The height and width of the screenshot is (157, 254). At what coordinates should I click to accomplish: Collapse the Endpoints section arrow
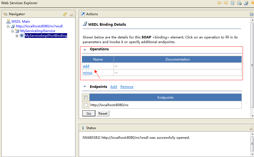click(85, 87)
